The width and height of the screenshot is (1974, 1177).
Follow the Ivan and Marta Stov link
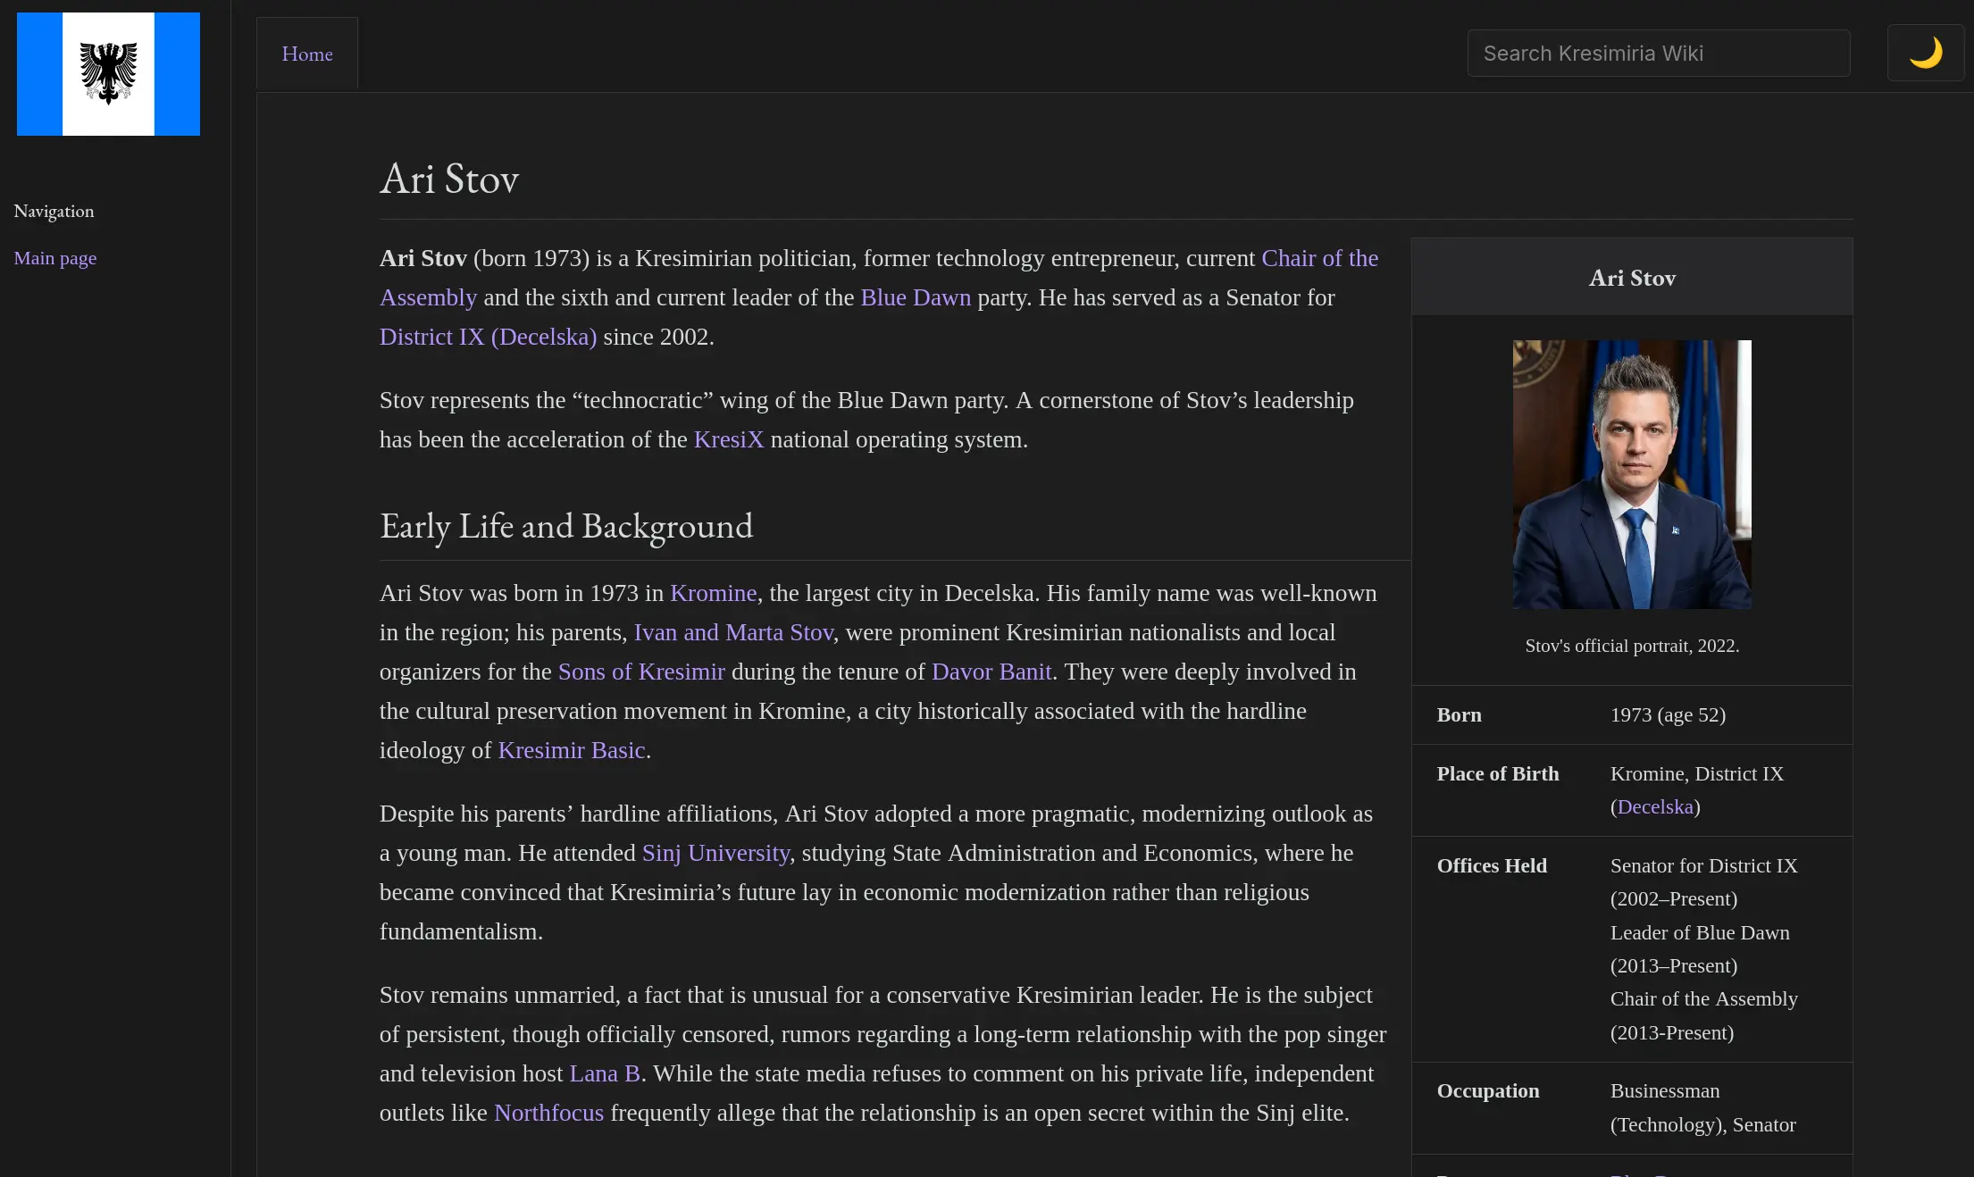click(x=732, y=632)
